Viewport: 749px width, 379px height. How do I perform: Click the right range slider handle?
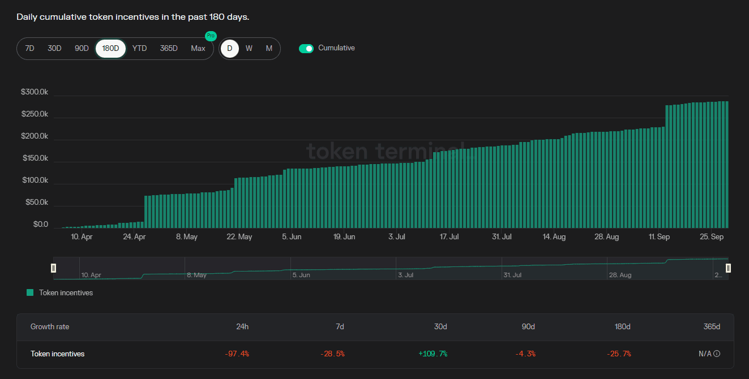[x=728, y=268]
